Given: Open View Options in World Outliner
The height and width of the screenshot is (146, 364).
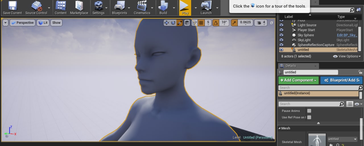Looking at the screenshot, I should click(x=346, y=56).
